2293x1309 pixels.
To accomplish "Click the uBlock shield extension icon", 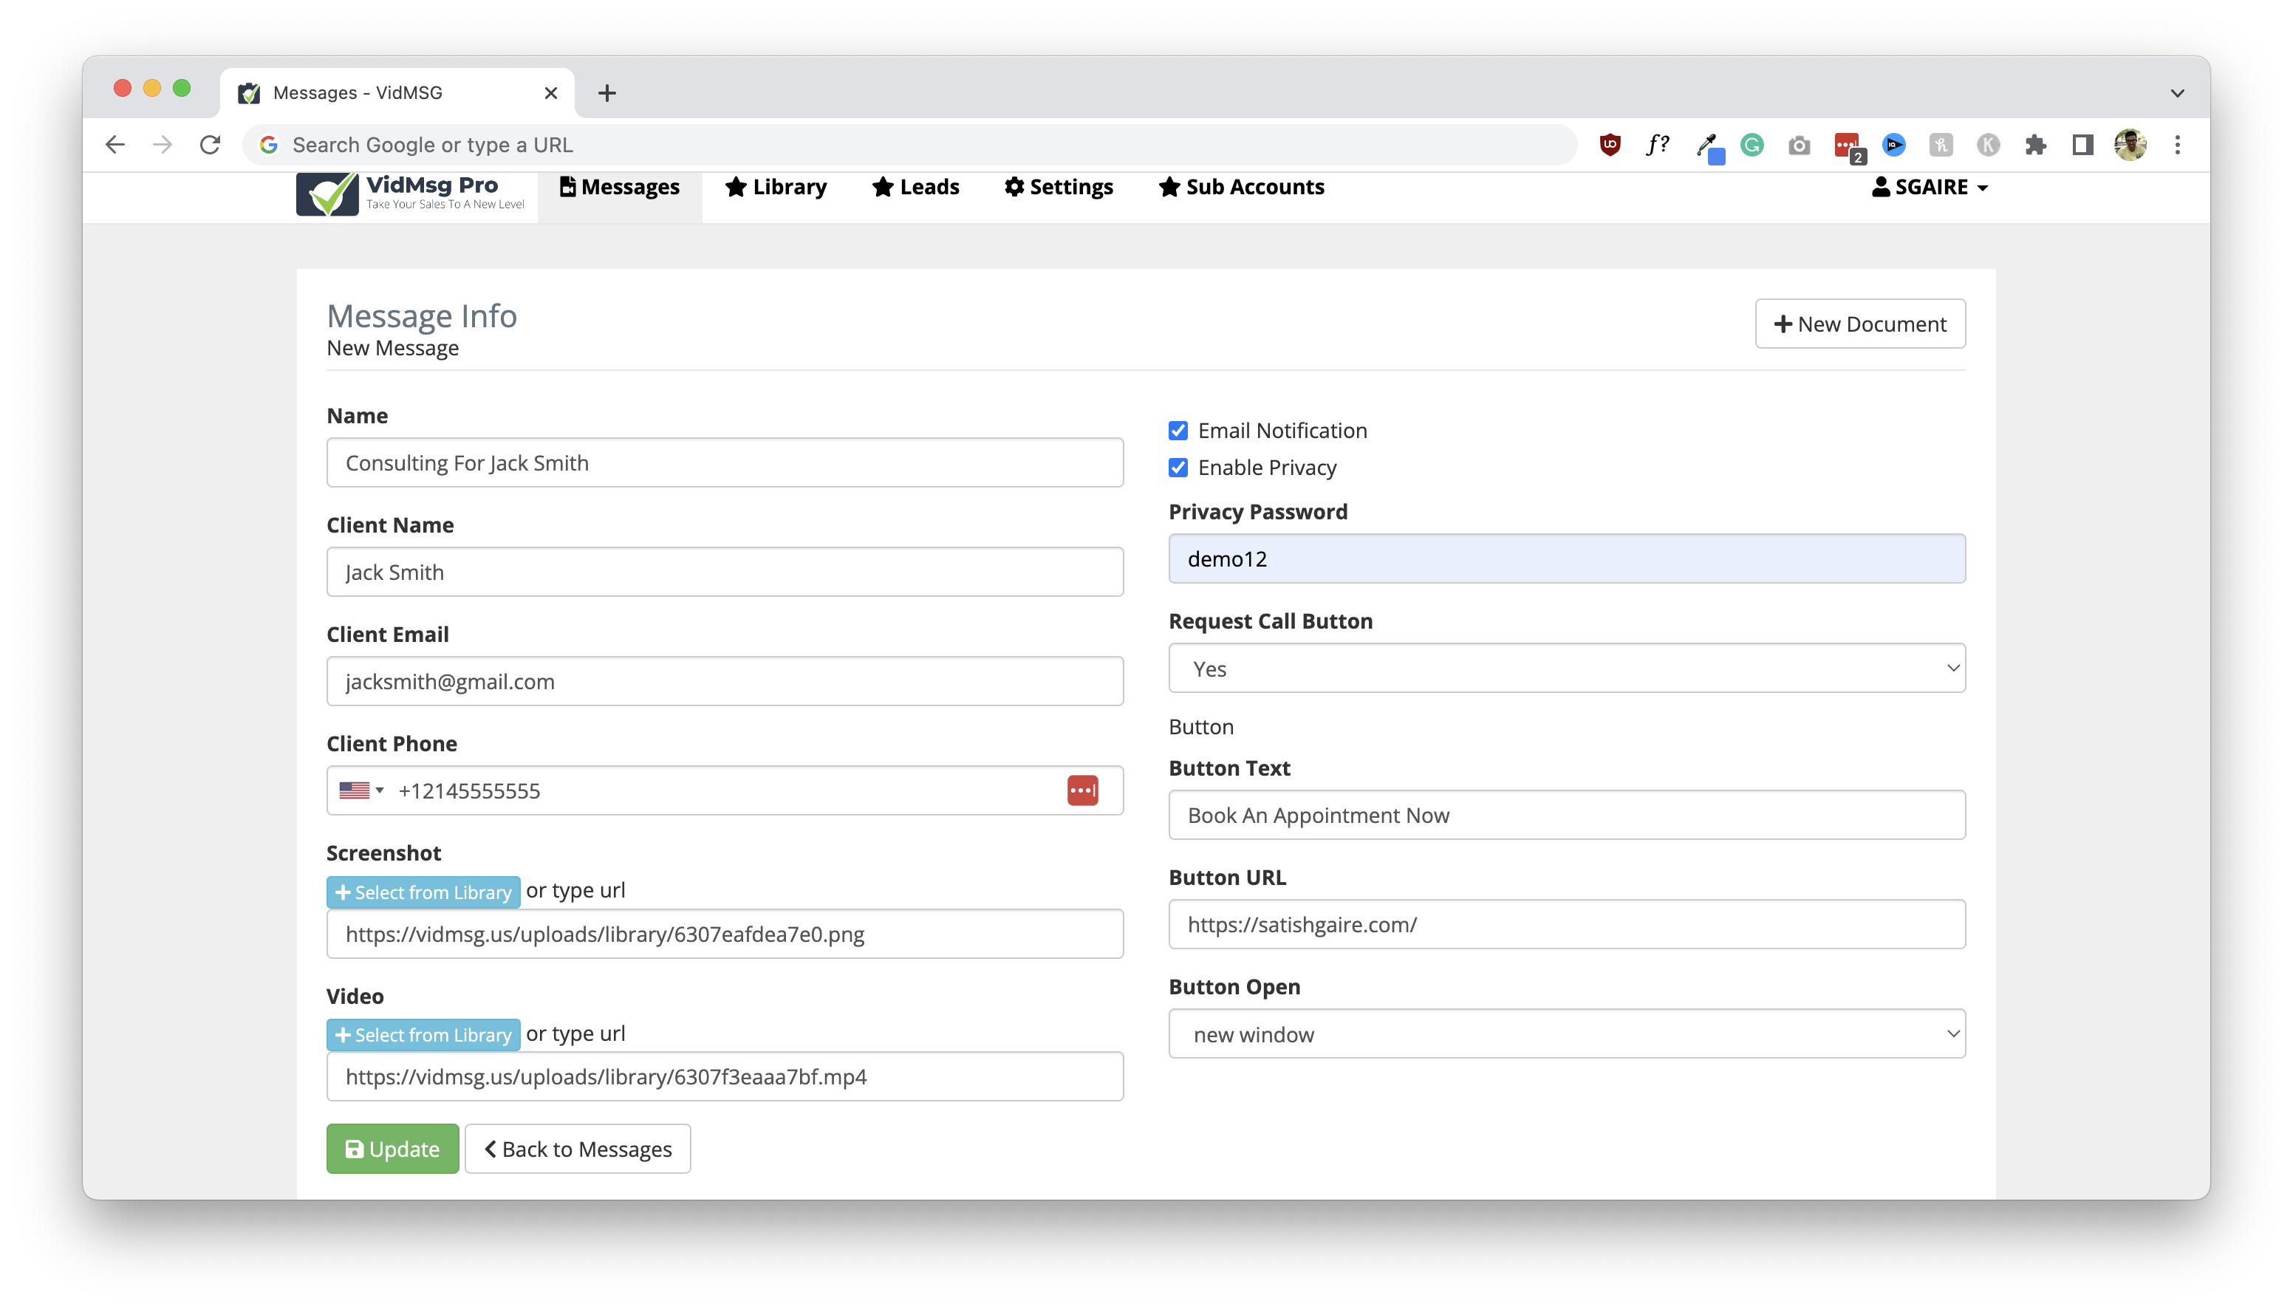I will [1610, 145].
